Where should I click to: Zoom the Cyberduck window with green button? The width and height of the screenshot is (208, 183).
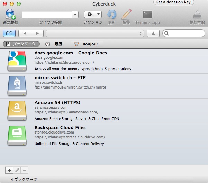19,4
